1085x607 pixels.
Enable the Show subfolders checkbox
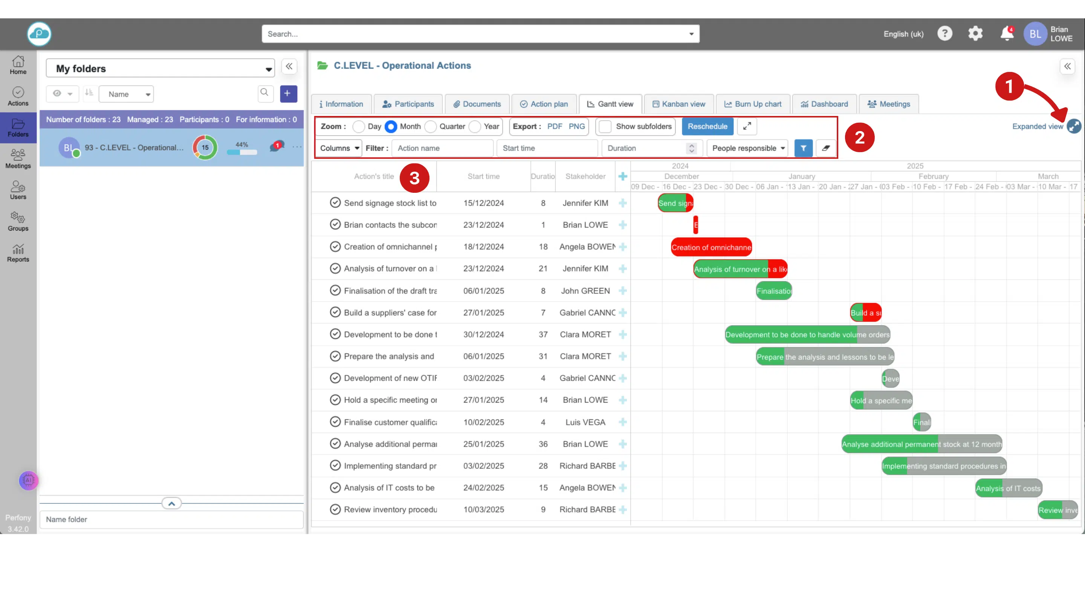[605, 127]
